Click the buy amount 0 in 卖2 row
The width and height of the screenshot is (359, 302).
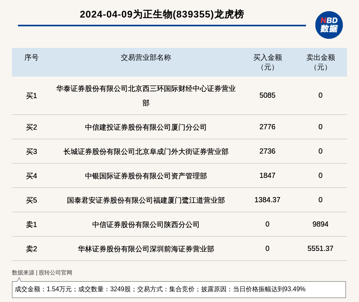click(x=267, y=249)
